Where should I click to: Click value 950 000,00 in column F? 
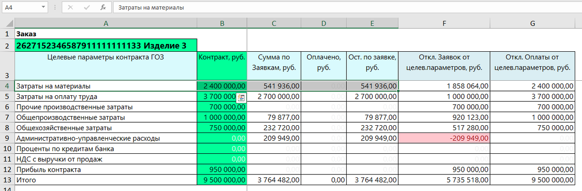[444, 169]
